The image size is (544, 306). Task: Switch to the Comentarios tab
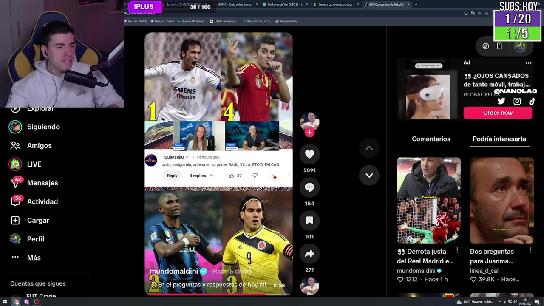click(431, 139)
